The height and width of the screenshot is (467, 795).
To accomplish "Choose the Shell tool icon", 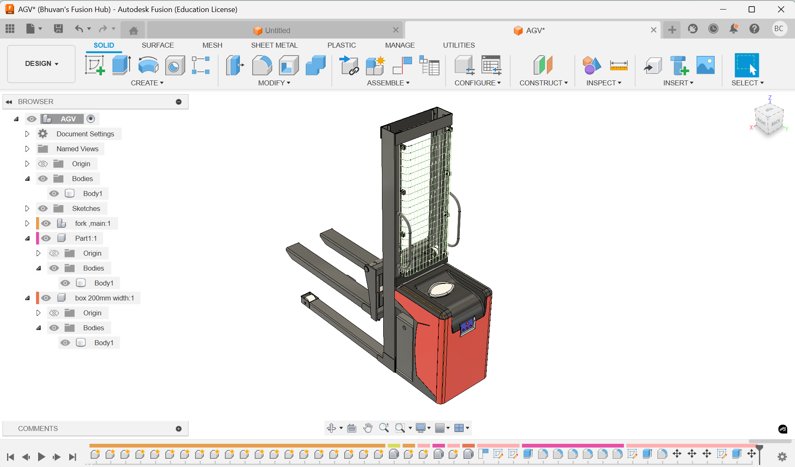I will coord(289,65).
